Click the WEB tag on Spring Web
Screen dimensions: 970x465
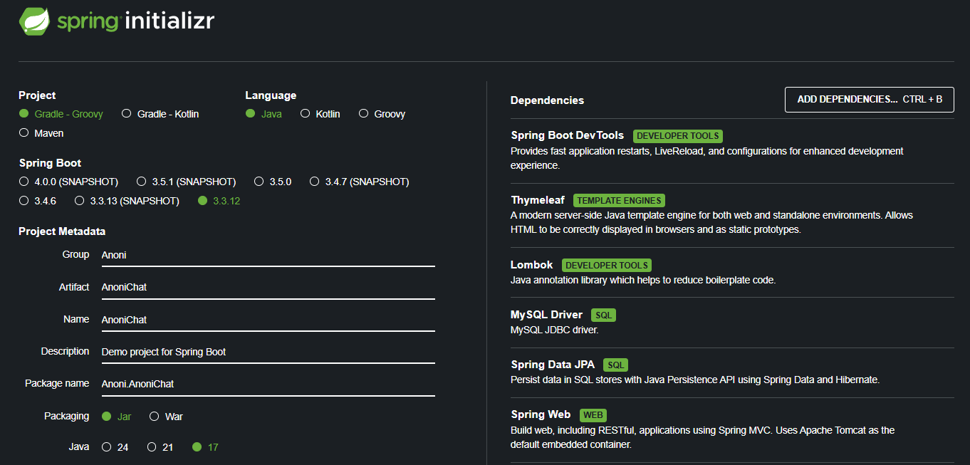[x=593, y=415]
